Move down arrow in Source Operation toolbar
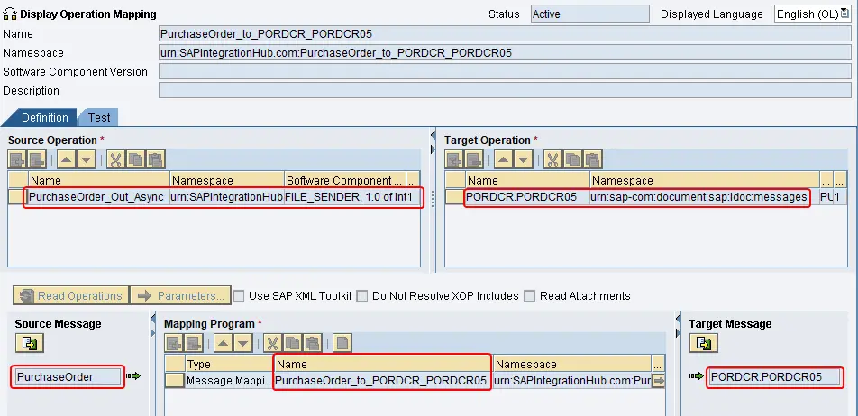This screenshot has width=858, height=416. (87, 159)
